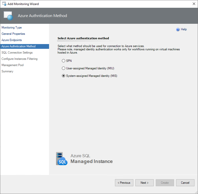Viewport: 198px width, 194px height.
Task: Open the Summary step
Action: [x=7, y=71]
